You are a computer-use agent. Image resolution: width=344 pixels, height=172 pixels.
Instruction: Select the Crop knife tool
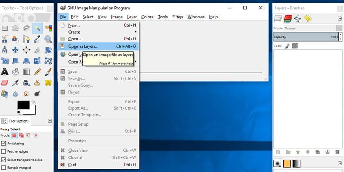click(x=37, y=50)
